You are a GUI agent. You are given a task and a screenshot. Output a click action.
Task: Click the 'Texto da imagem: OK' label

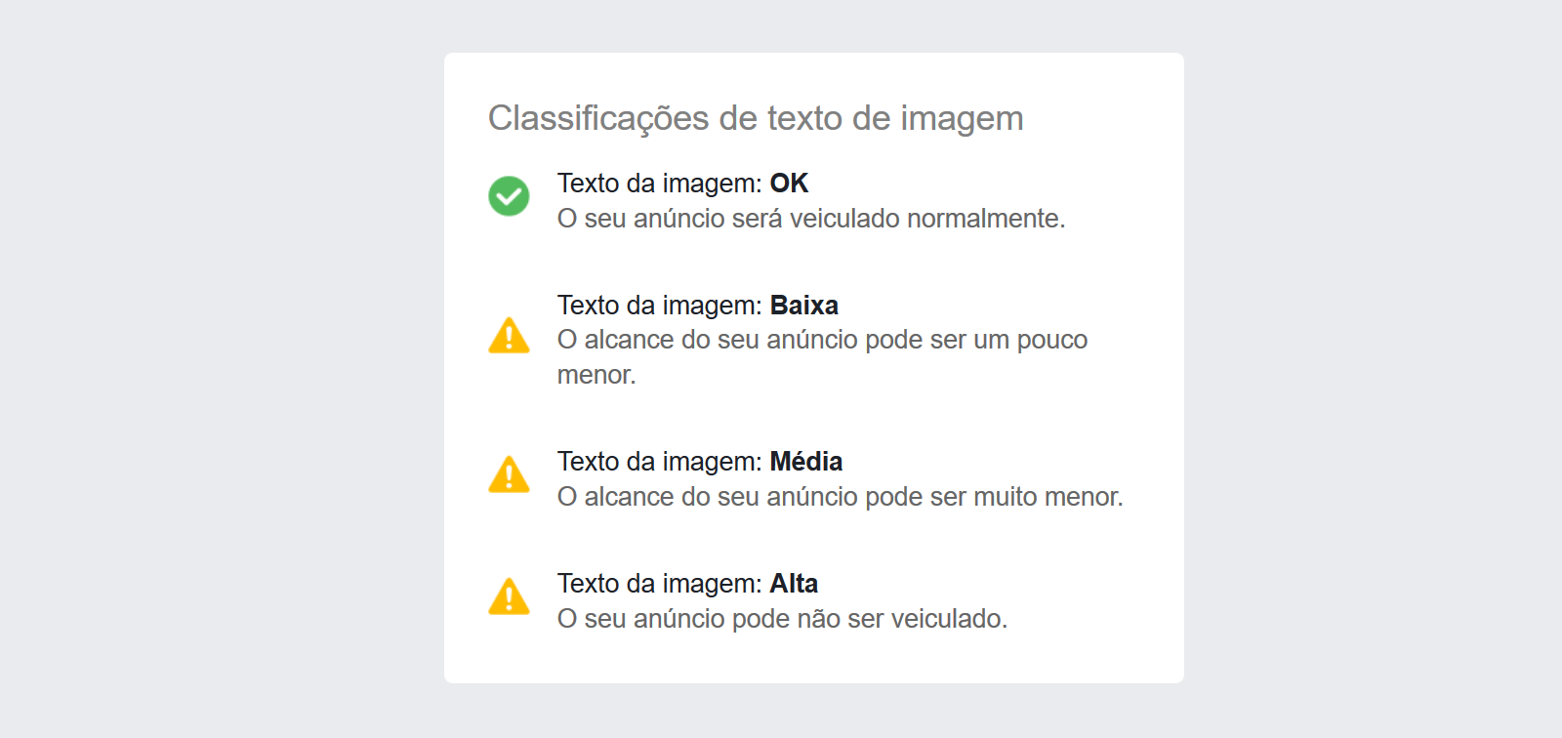pyautogui.click(x=682, y=184)
